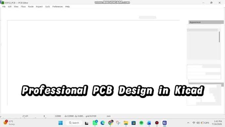Open Microsoft Edge from the taskbar

click(x=103, y=123)
